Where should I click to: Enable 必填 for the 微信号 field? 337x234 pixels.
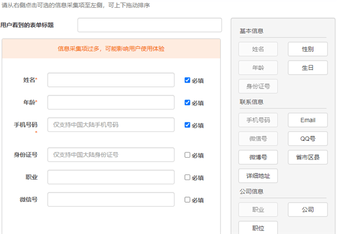[187, 199]
